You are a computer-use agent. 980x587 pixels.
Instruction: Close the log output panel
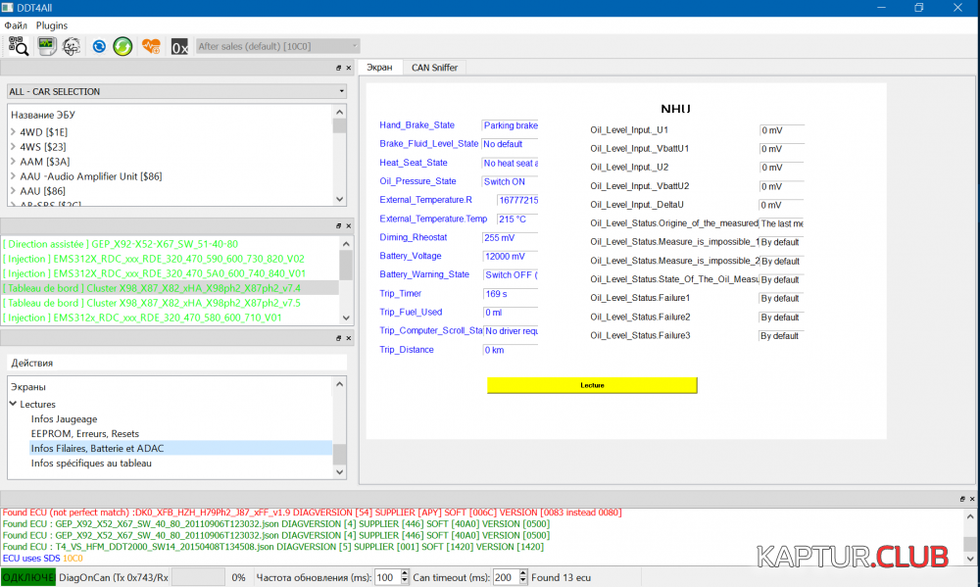click(972, 499)
